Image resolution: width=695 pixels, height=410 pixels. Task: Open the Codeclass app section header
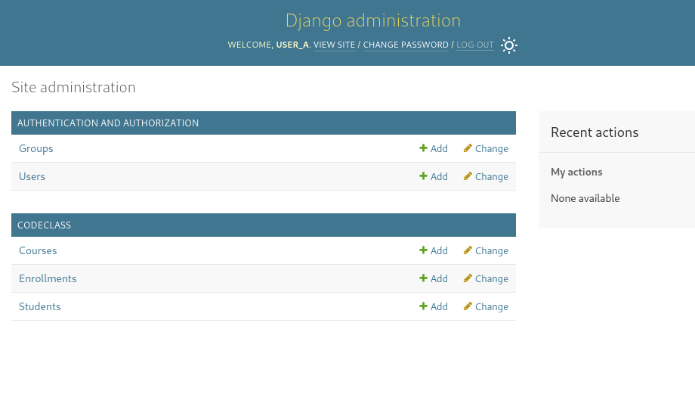tap(44, 225)
